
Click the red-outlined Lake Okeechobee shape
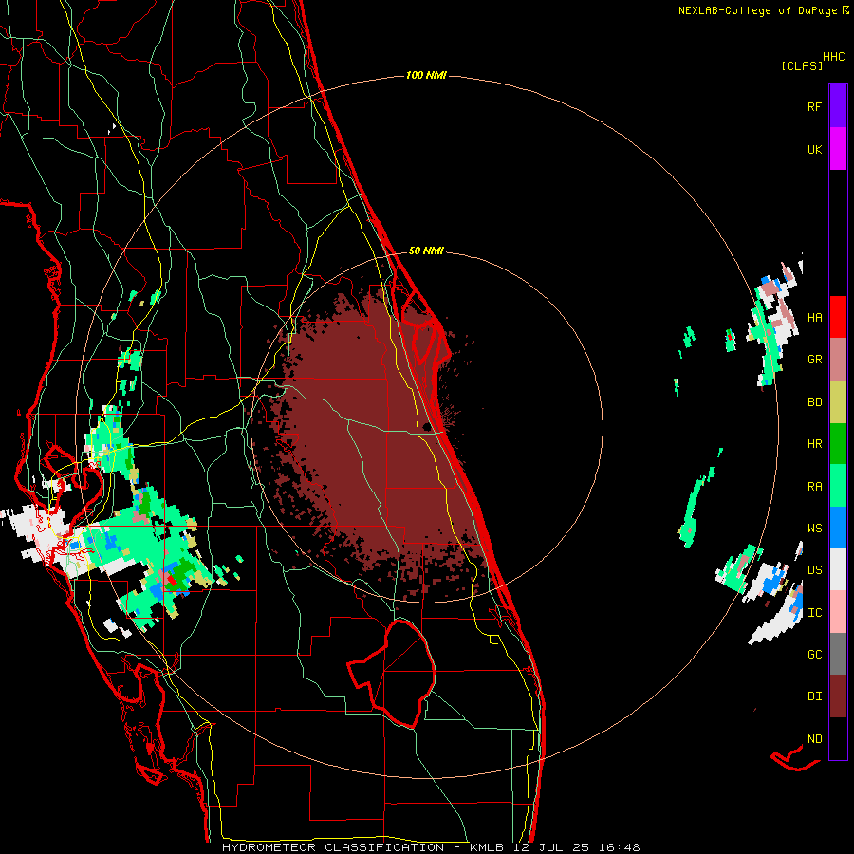click(392, 673)
